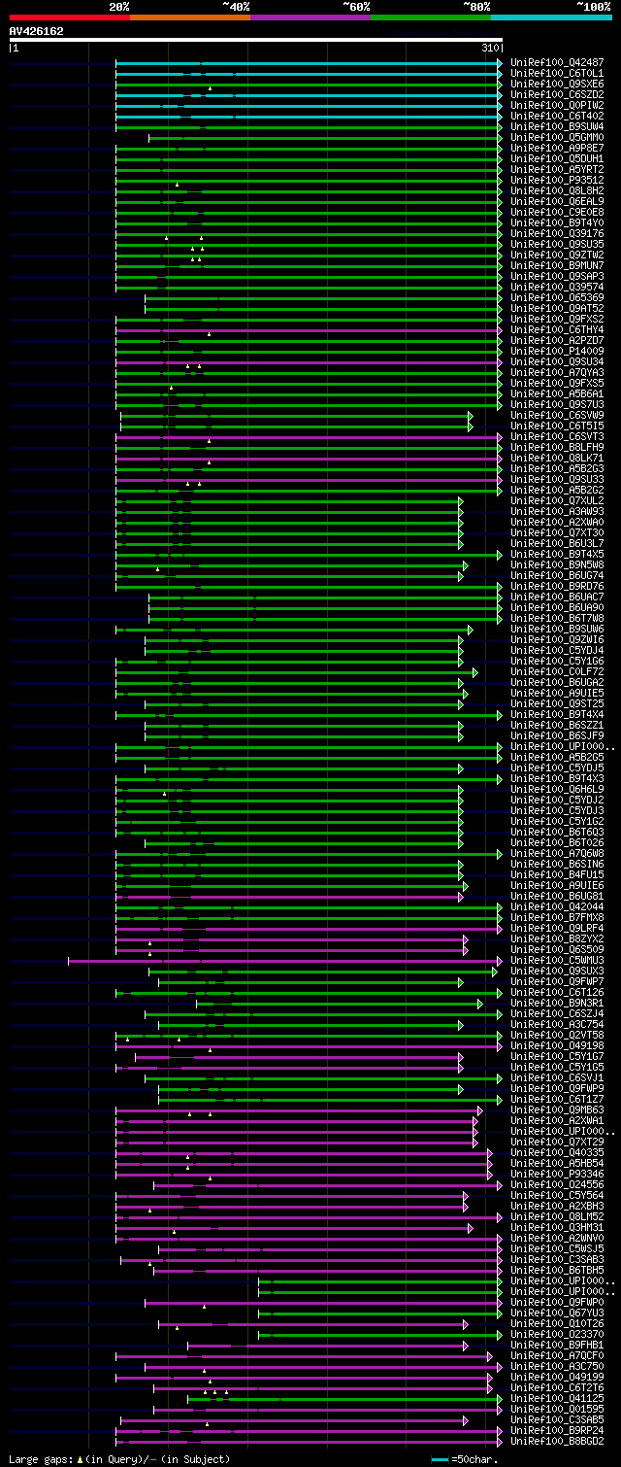Select the UniRef100_B9SUW4 label

pos(557,126)
